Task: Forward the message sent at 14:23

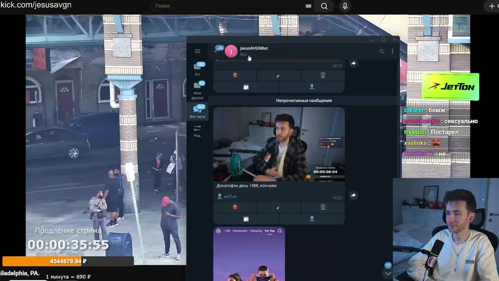Action: tap(353, 195)
